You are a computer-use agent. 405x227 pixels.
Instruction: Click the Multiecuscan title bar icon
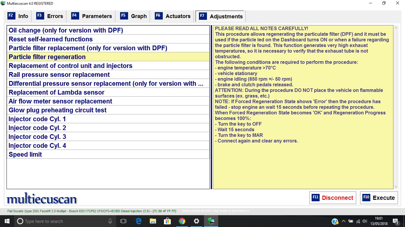point(3,3)
